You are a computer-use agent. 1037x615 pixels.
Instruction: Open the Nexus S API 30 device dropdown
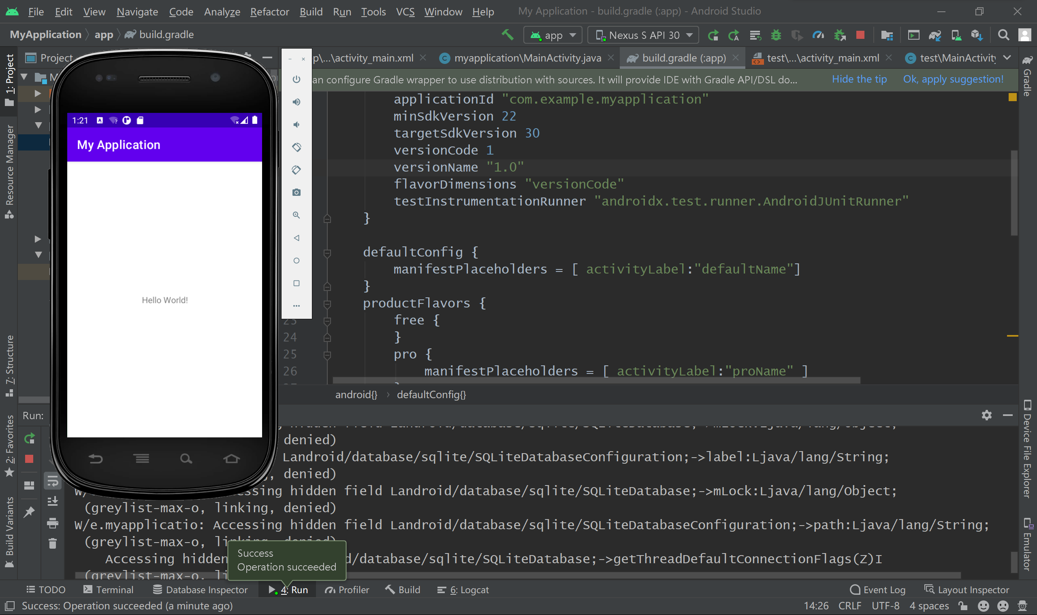click(x=643, y=35)
